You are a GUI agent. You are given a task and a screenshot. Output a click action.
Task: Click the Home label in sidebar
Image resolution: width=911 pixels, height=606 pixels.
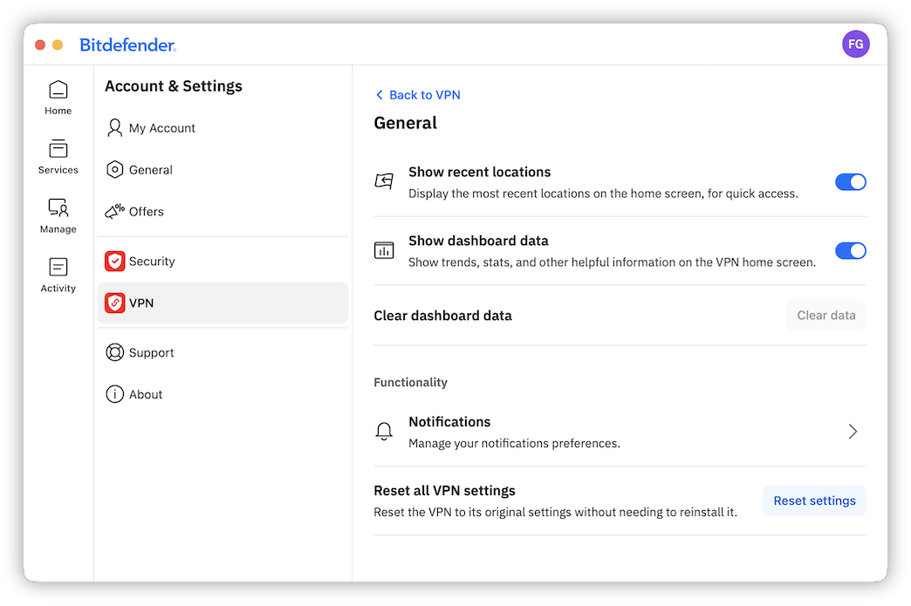click(58, 110)
